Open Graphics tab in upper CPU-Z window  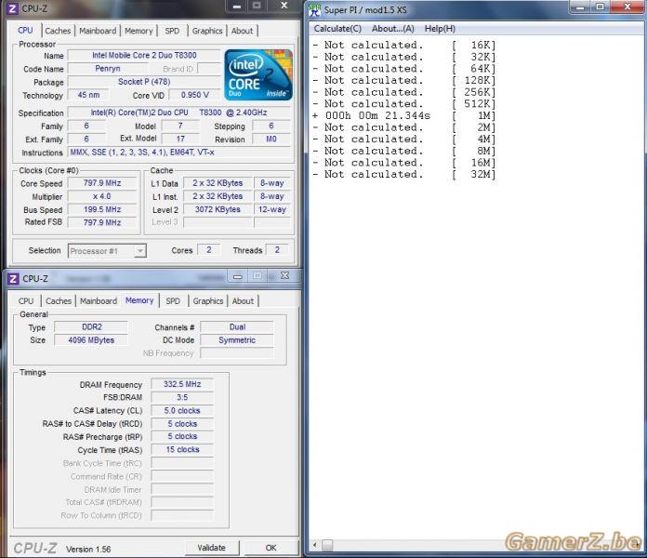click(x=207, y=31)
